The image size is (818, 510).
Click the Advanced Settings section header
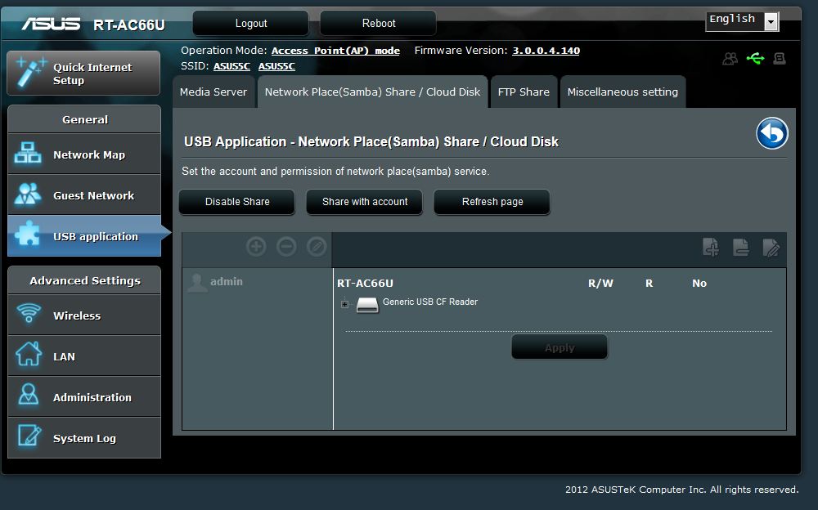pyautogui.click(x=84, y=280)
